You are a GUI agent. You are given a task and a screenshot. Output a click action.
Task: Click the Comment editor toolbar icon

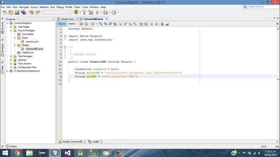point(162,24)
